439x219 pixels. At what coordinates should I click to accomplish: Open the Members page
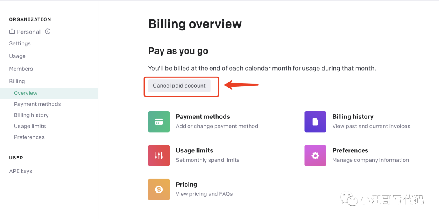(x=21, y=69)
